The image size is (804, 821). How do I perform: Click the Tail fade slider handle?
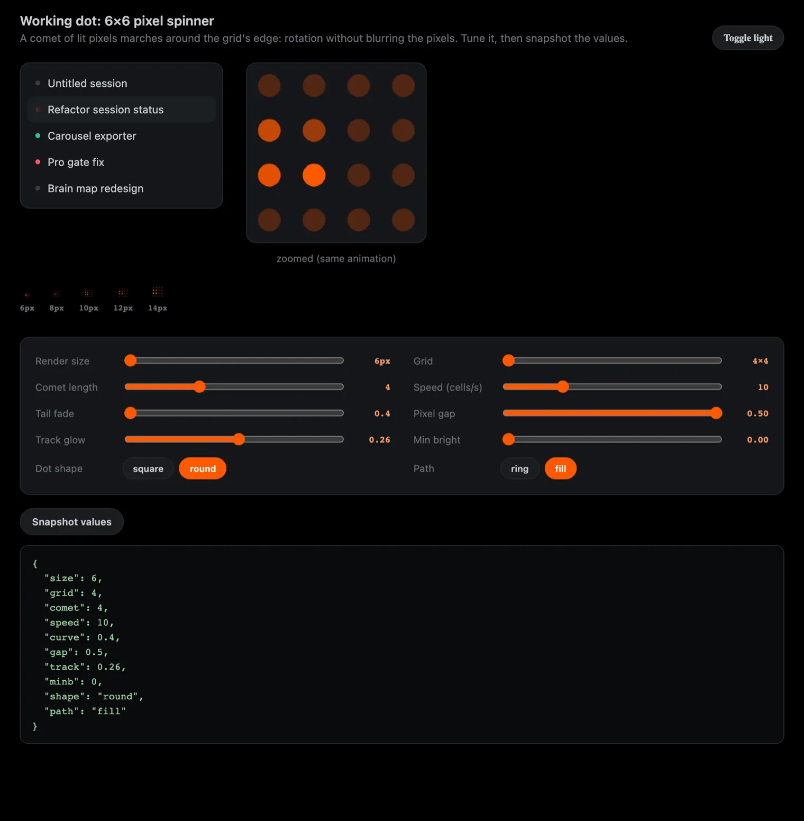pyautogui.click(x=130, y=413)
